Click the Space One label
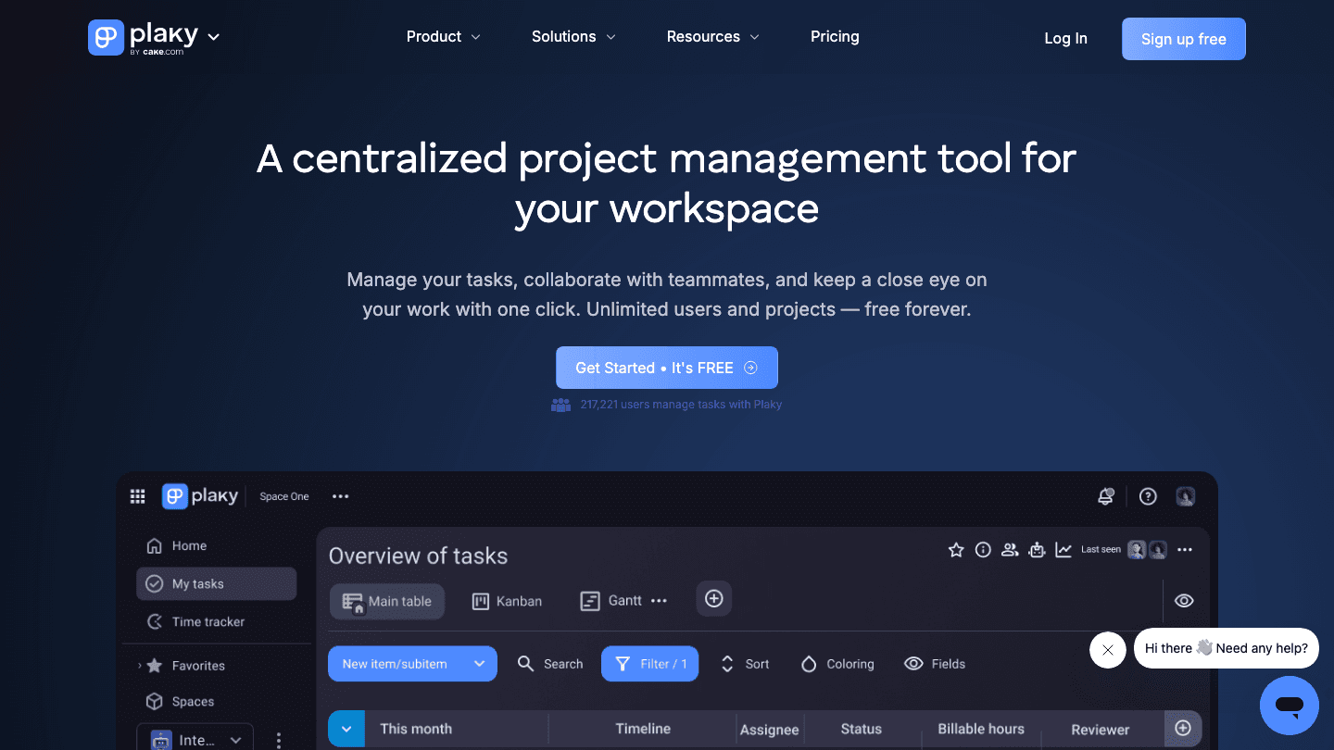This screenshot has width=1334, height=750. 284,496
